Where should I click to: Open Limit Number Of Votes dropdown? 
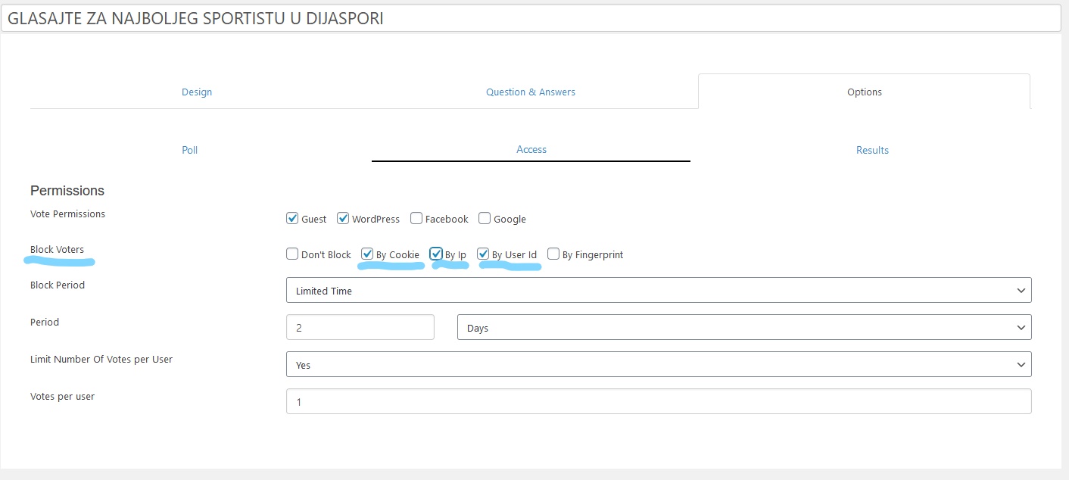659,364
